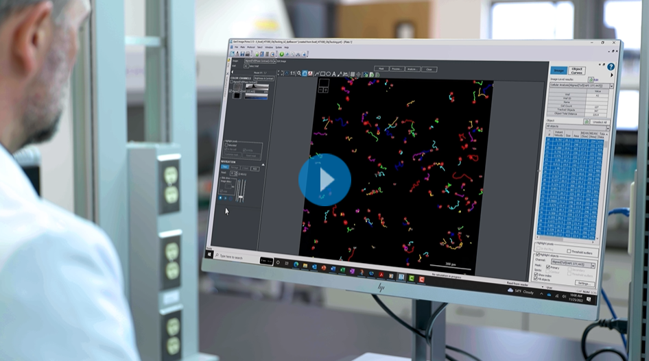The width and height of the screenshot is (649, 361).
Task: Click the Instant Velocity column header
Action: click(x=558, y=134)
